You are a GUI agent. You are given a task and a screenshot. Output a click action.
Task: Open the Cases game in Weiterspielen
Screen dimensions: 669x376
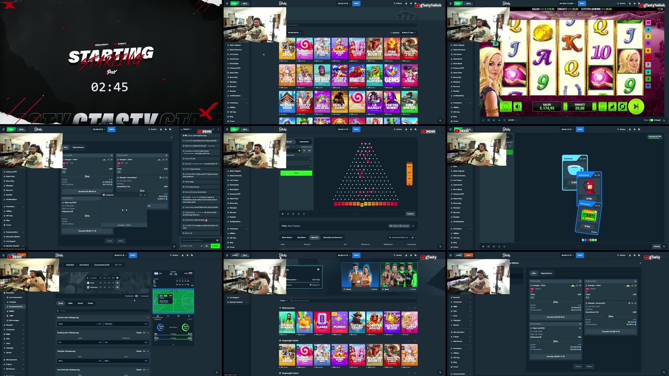322,322
